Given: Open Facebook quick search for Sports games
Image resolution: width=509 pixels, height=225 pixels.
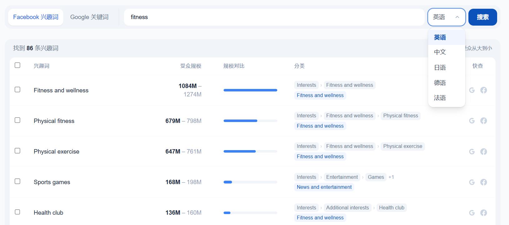Looking at the screenshot, I should point(483,182).
